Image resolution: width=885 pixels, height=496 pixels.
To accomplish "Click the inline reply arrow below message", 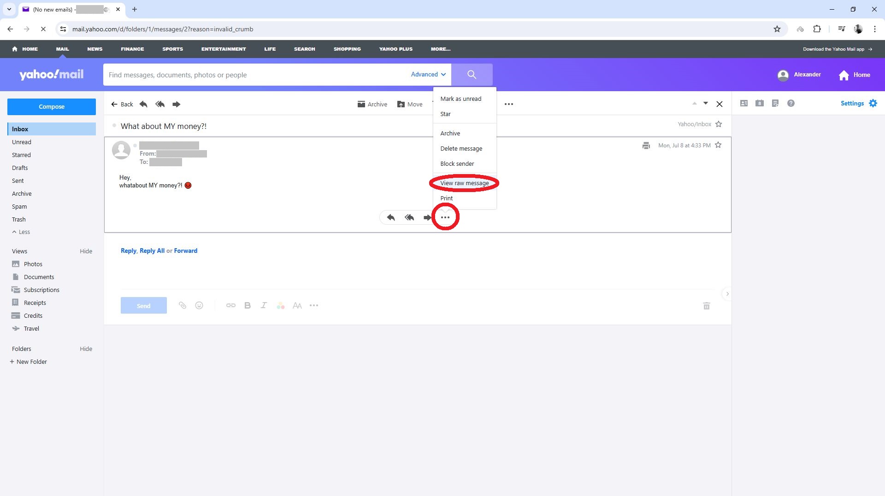I will (391, 217).
